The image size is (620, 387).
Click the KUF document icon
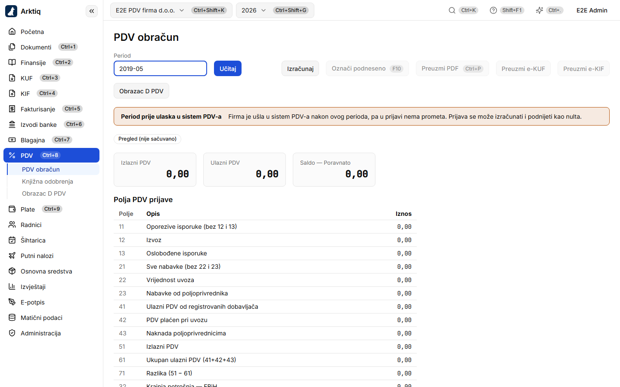(12, 78)
